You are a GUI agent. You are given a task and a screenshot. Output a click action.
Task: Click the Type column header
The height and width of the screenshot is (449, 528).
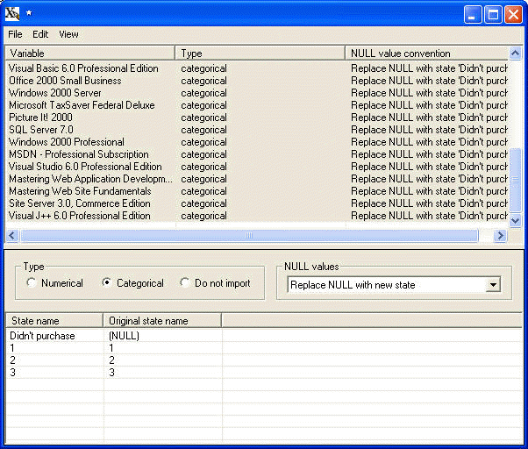tap(259, 53)
